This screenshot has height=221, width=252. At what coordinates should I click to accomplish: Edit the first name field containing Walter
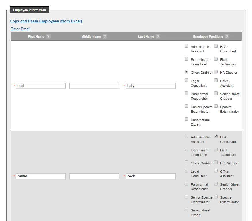pos(41,176)
